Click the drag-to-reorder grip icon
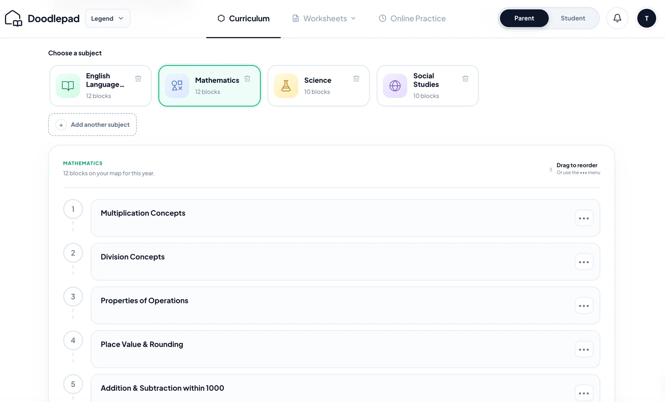The width and height of the screenshot is (665, 402). (551, 170)
